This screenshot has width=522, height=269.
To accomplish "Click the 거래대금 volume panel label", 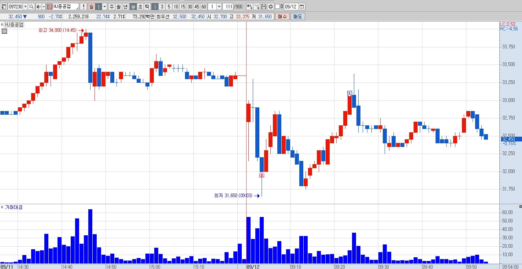I will (x=14, y=207).
